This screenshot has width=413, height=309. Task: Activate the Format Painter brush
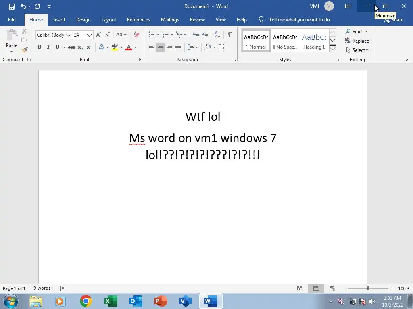(x=25, y=49)
